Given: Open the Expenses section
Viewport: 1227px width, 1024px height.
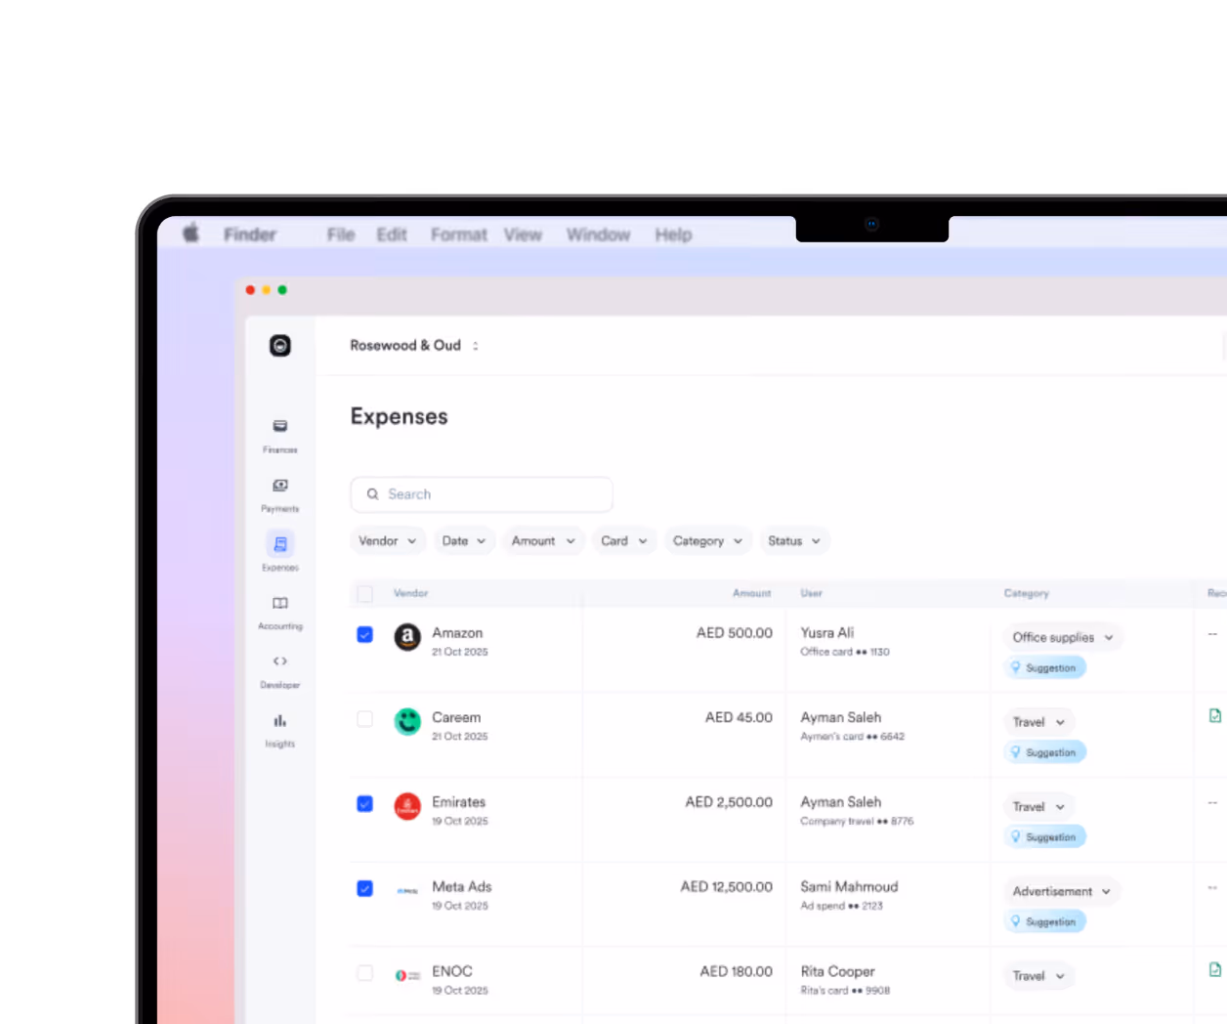Looking at the screenshot, I should click(x=280, y=553).
